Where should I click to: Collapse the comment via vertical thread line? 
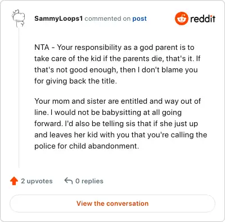(x=19, y=98)
